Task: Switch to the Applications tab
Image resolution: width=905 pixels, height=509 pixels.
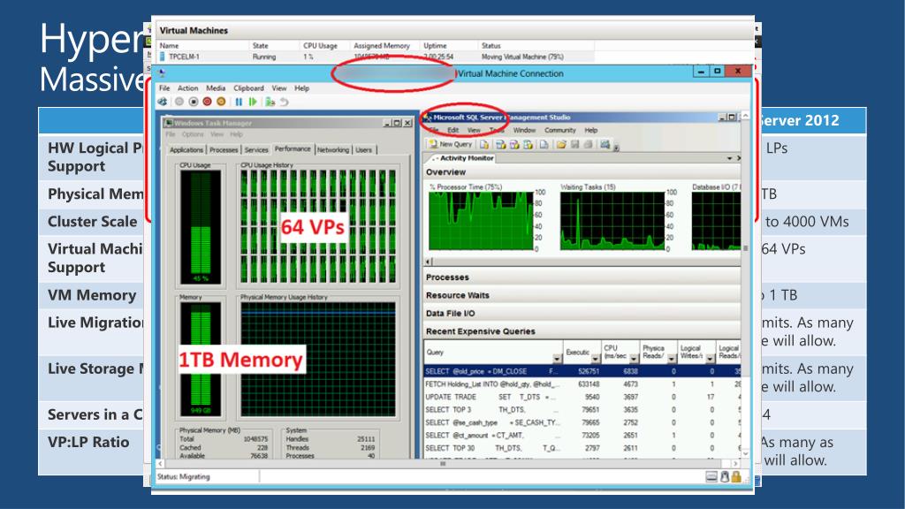Action: point(186,150)
